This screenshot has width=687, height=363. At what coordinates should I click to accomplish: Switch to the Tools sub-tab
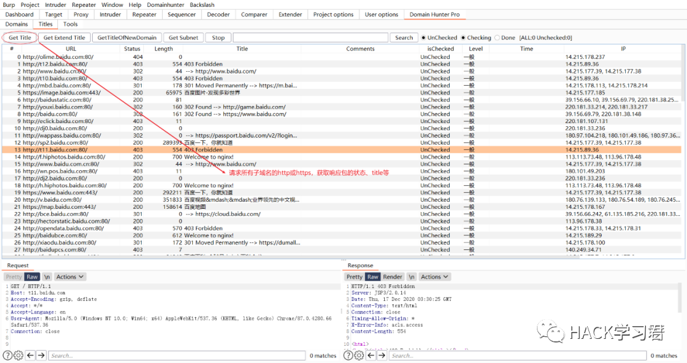coord(70,24)
